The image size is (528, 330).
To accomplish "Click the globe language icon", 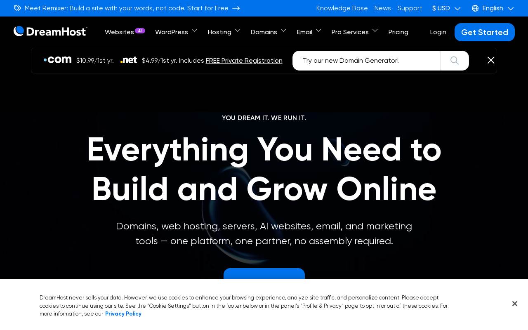I will (475, 8).
